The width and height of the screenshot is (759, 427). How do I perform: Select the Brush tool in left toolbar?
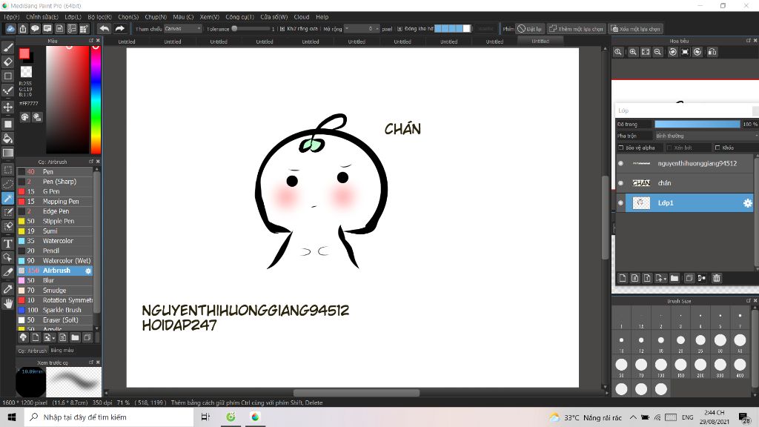click(x=7, y=47)
